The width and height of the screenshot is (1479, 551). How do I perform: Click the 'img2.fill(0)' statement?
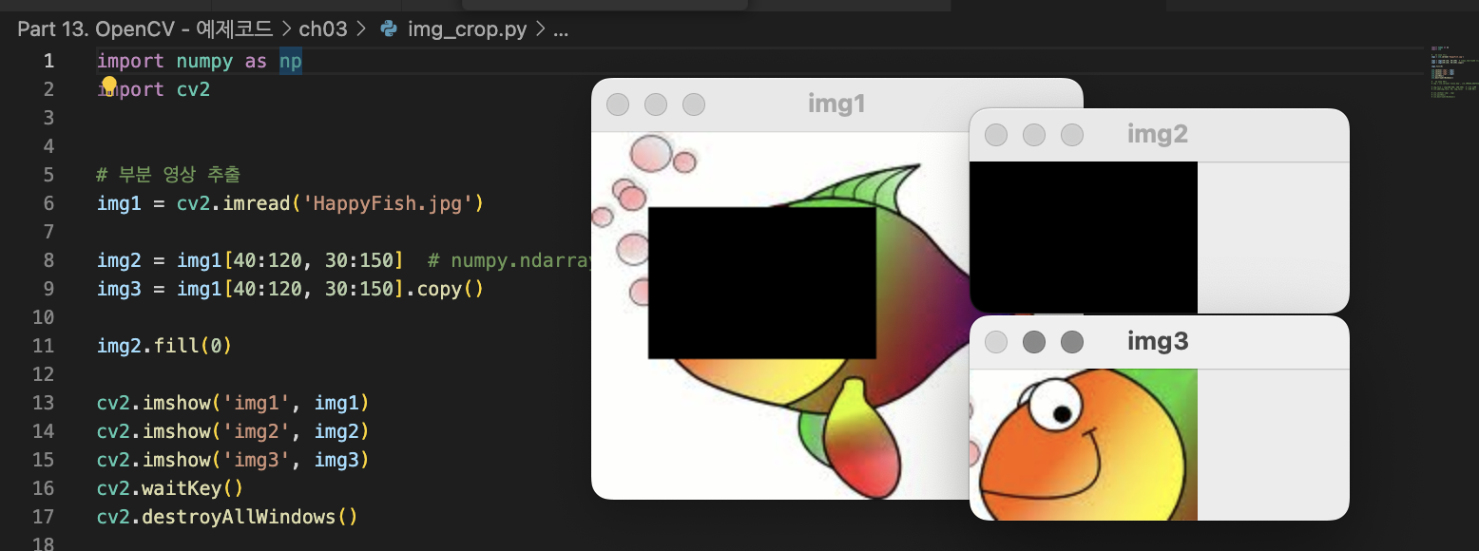164,346
